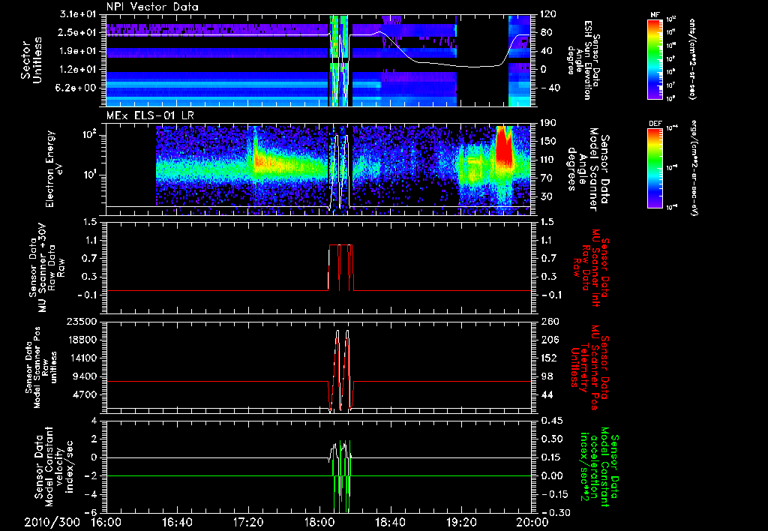Click the '70' scanner angle tick value
The image size is (768, 531).
point(545,178)
